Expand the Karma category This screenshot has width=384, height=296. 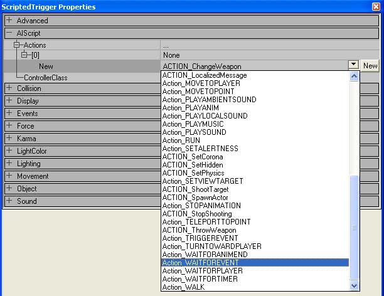(x=9, y=139)
